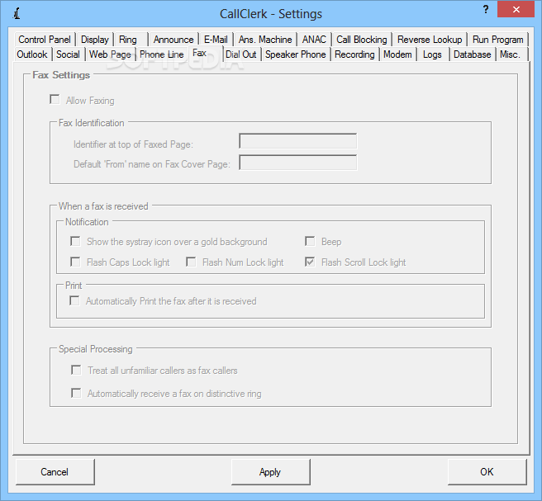The height and width of the screenshot is (501, 542).
Task: Switch to the ANAC tab
Action: tap(314, 40)
